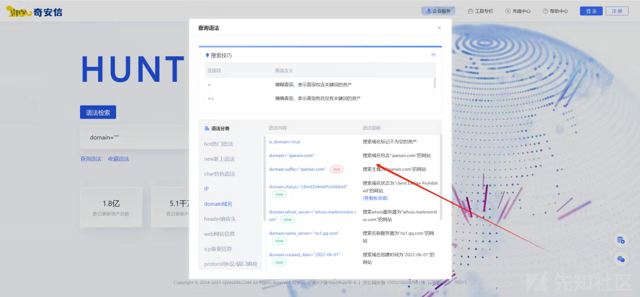Viewport: 640px width, 297px height.
Task: Click the new tag under domain.name_server
Action: (x=279, y=241)
